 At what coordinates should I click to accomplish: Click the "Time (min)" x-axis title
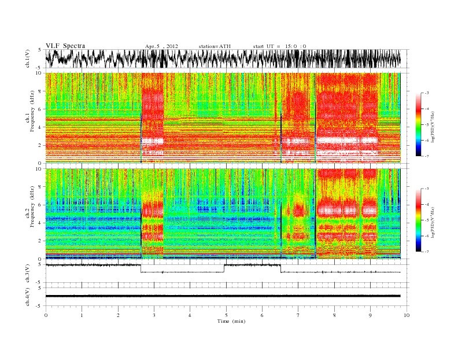pyautogui.click(x=231, y=321)
